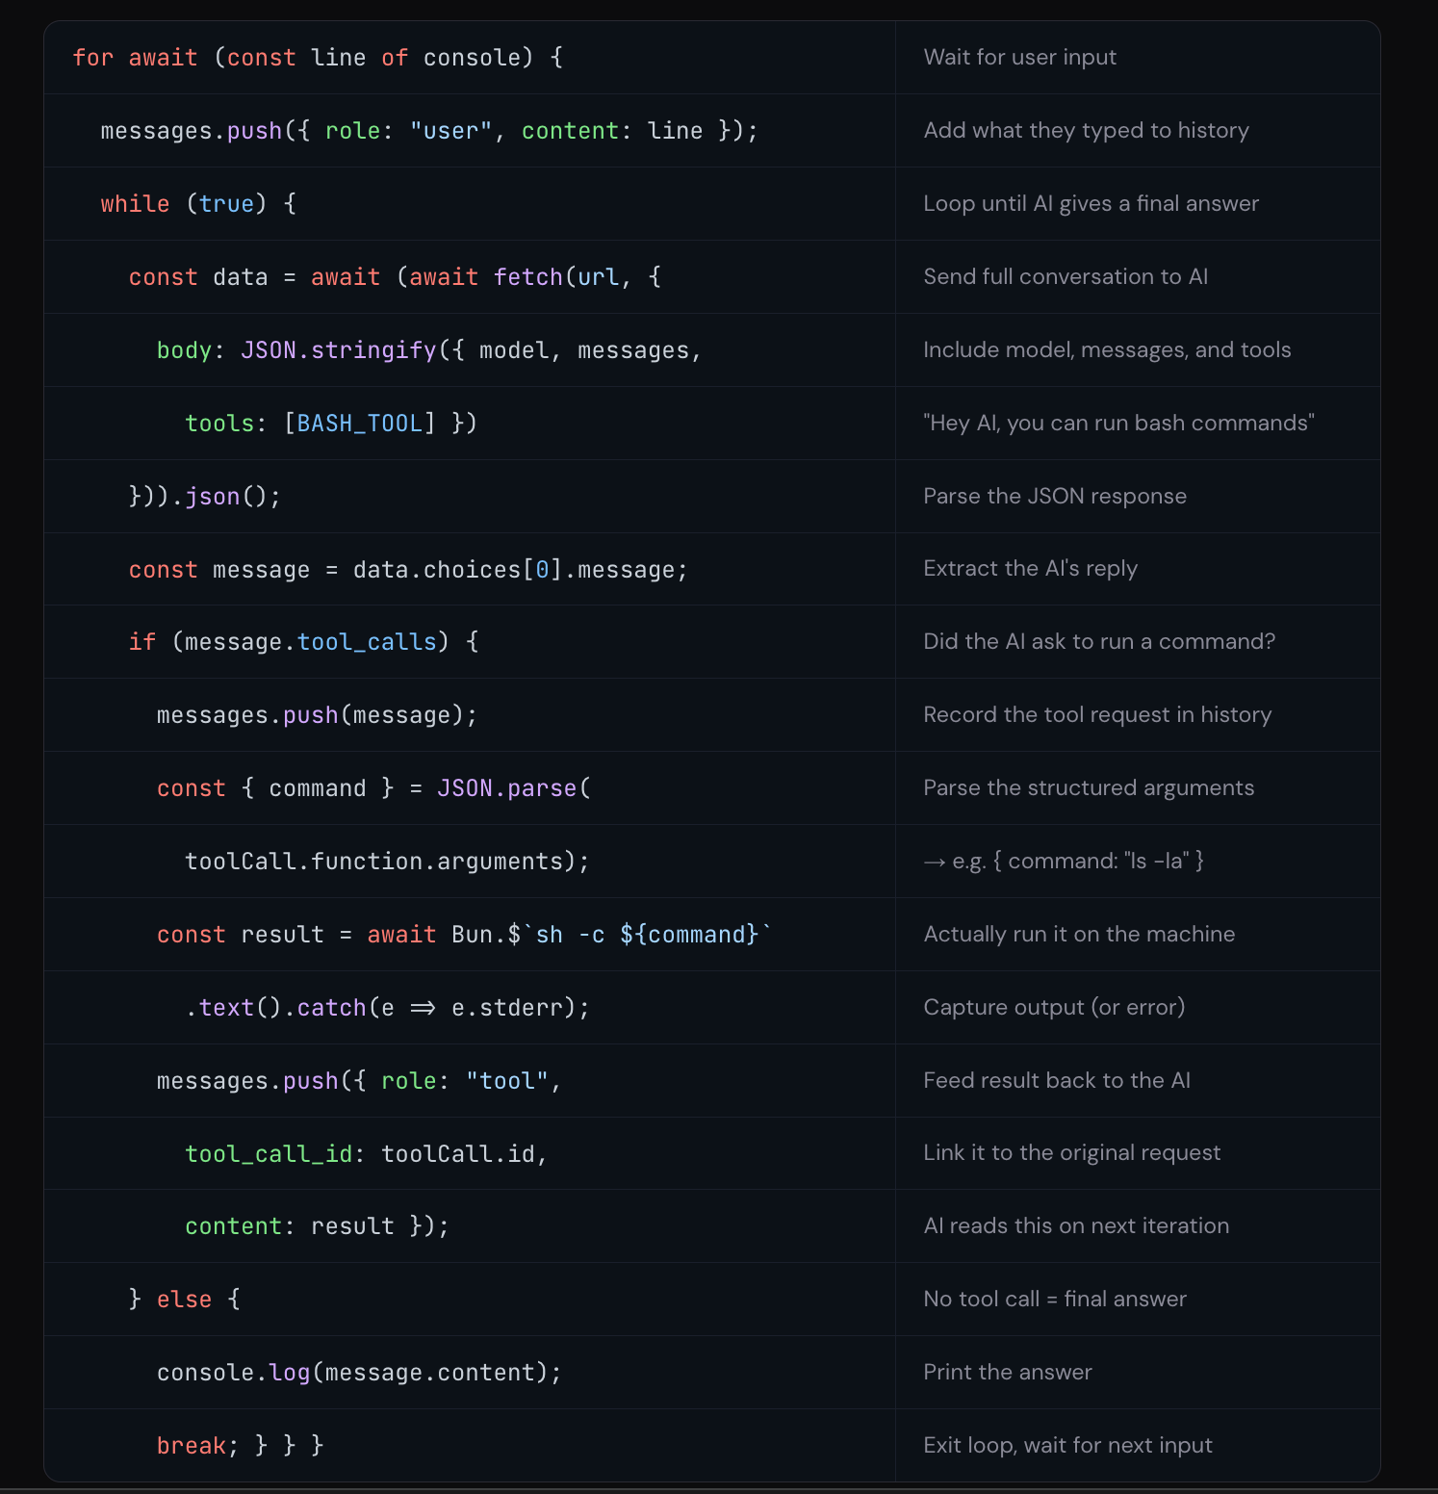Click the 'tool_call_id: toolCall.id,' code line
Screen dimensions: 1438x1494
pyautogui.click(x=367, y=1154)
